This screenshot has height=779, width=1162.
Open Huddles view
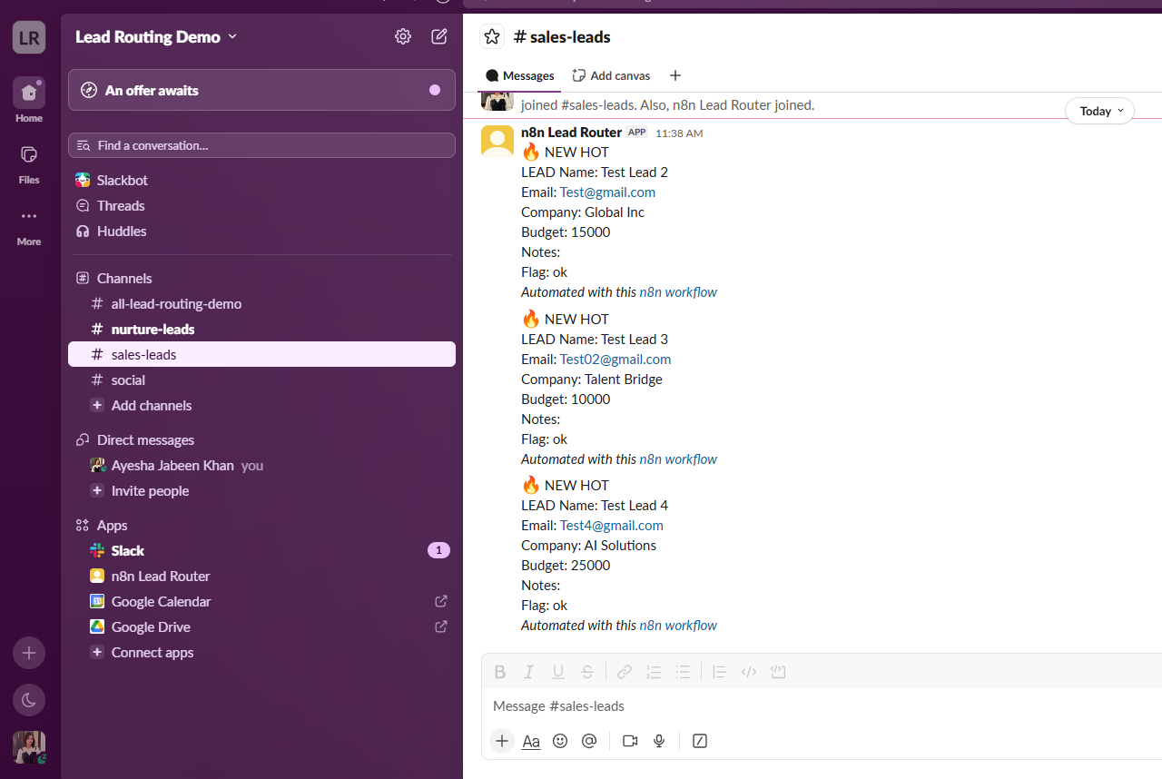[261, 231]
